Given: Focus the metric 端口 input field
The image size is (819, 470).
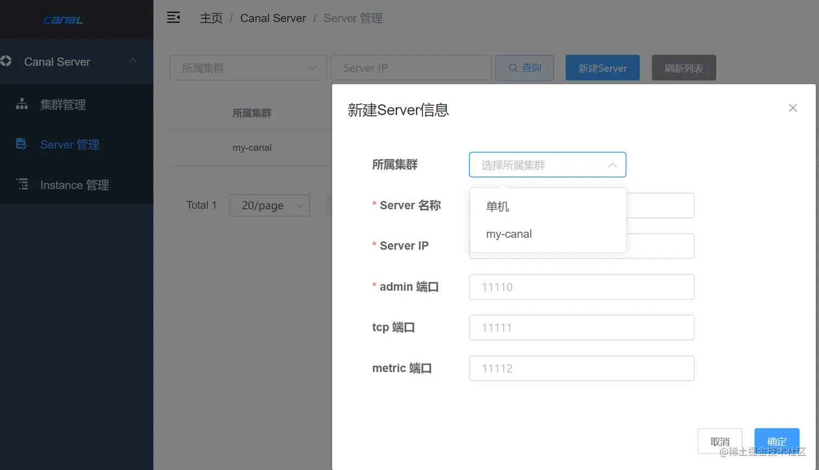Looking at the screenshot, I should pos(581,368).
